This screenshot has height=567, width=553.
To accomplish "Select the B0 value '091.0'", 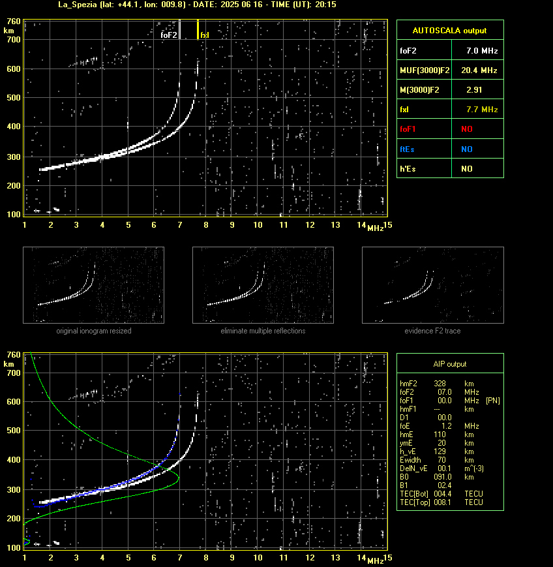I will pos(443,477).
